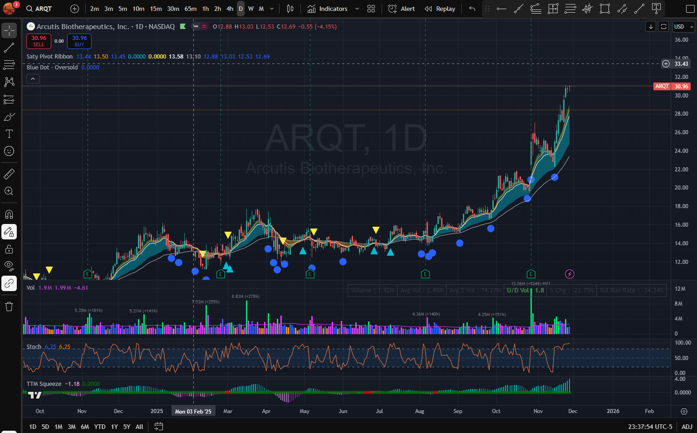Open user profile avatar menu
Screen dimensions: 697x433
(x=9, y=9)
